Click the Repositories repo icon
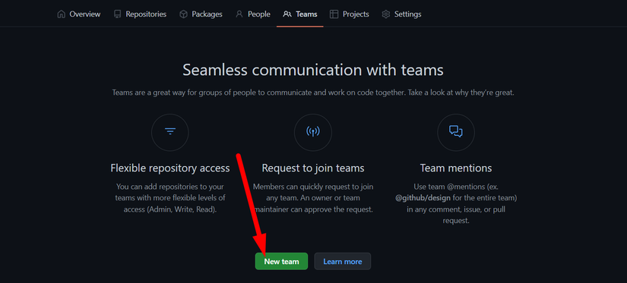 tap(118, 14)
